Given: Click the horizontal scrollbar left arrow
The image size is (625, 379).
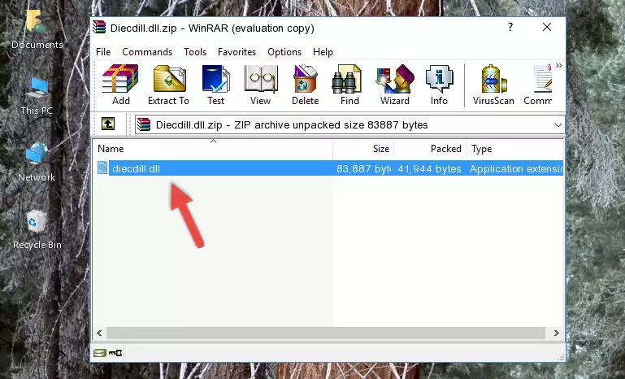Looking at the screenshot, I should pos(99,333).
